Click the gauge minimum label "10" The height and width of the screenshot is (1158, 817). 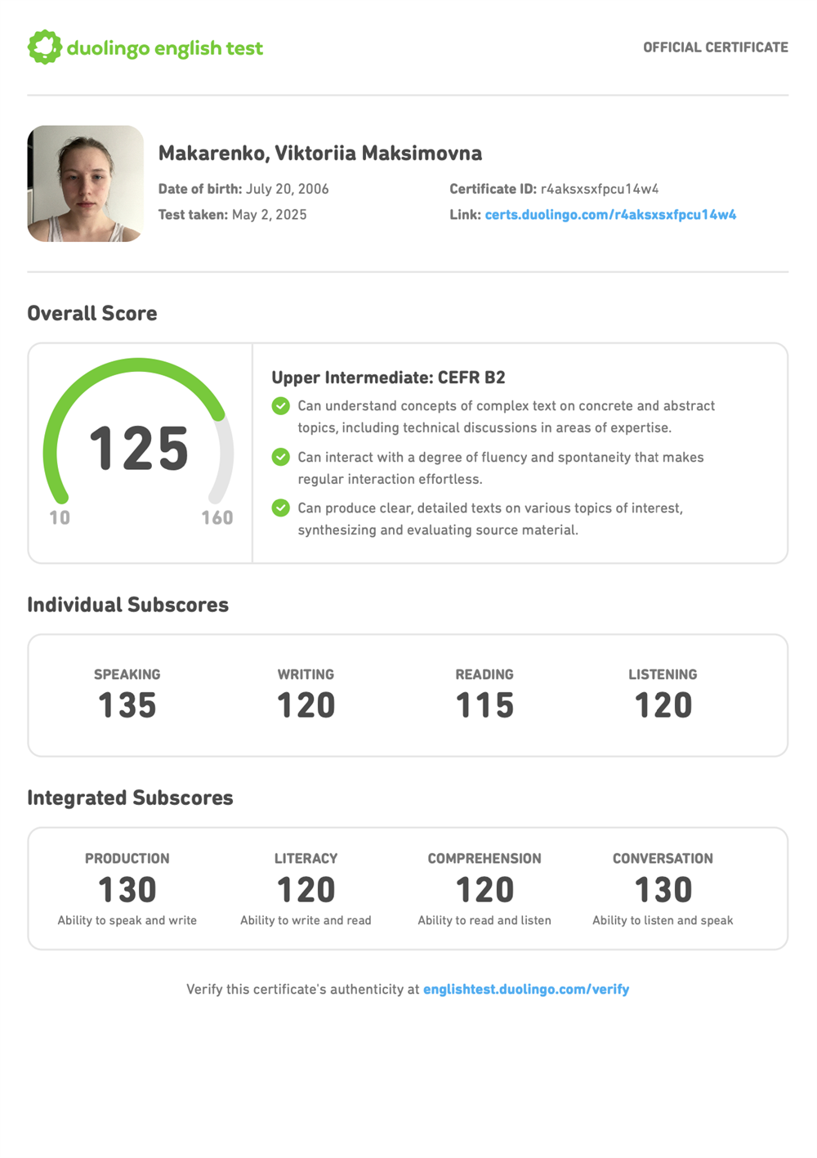tap(60, 518)
